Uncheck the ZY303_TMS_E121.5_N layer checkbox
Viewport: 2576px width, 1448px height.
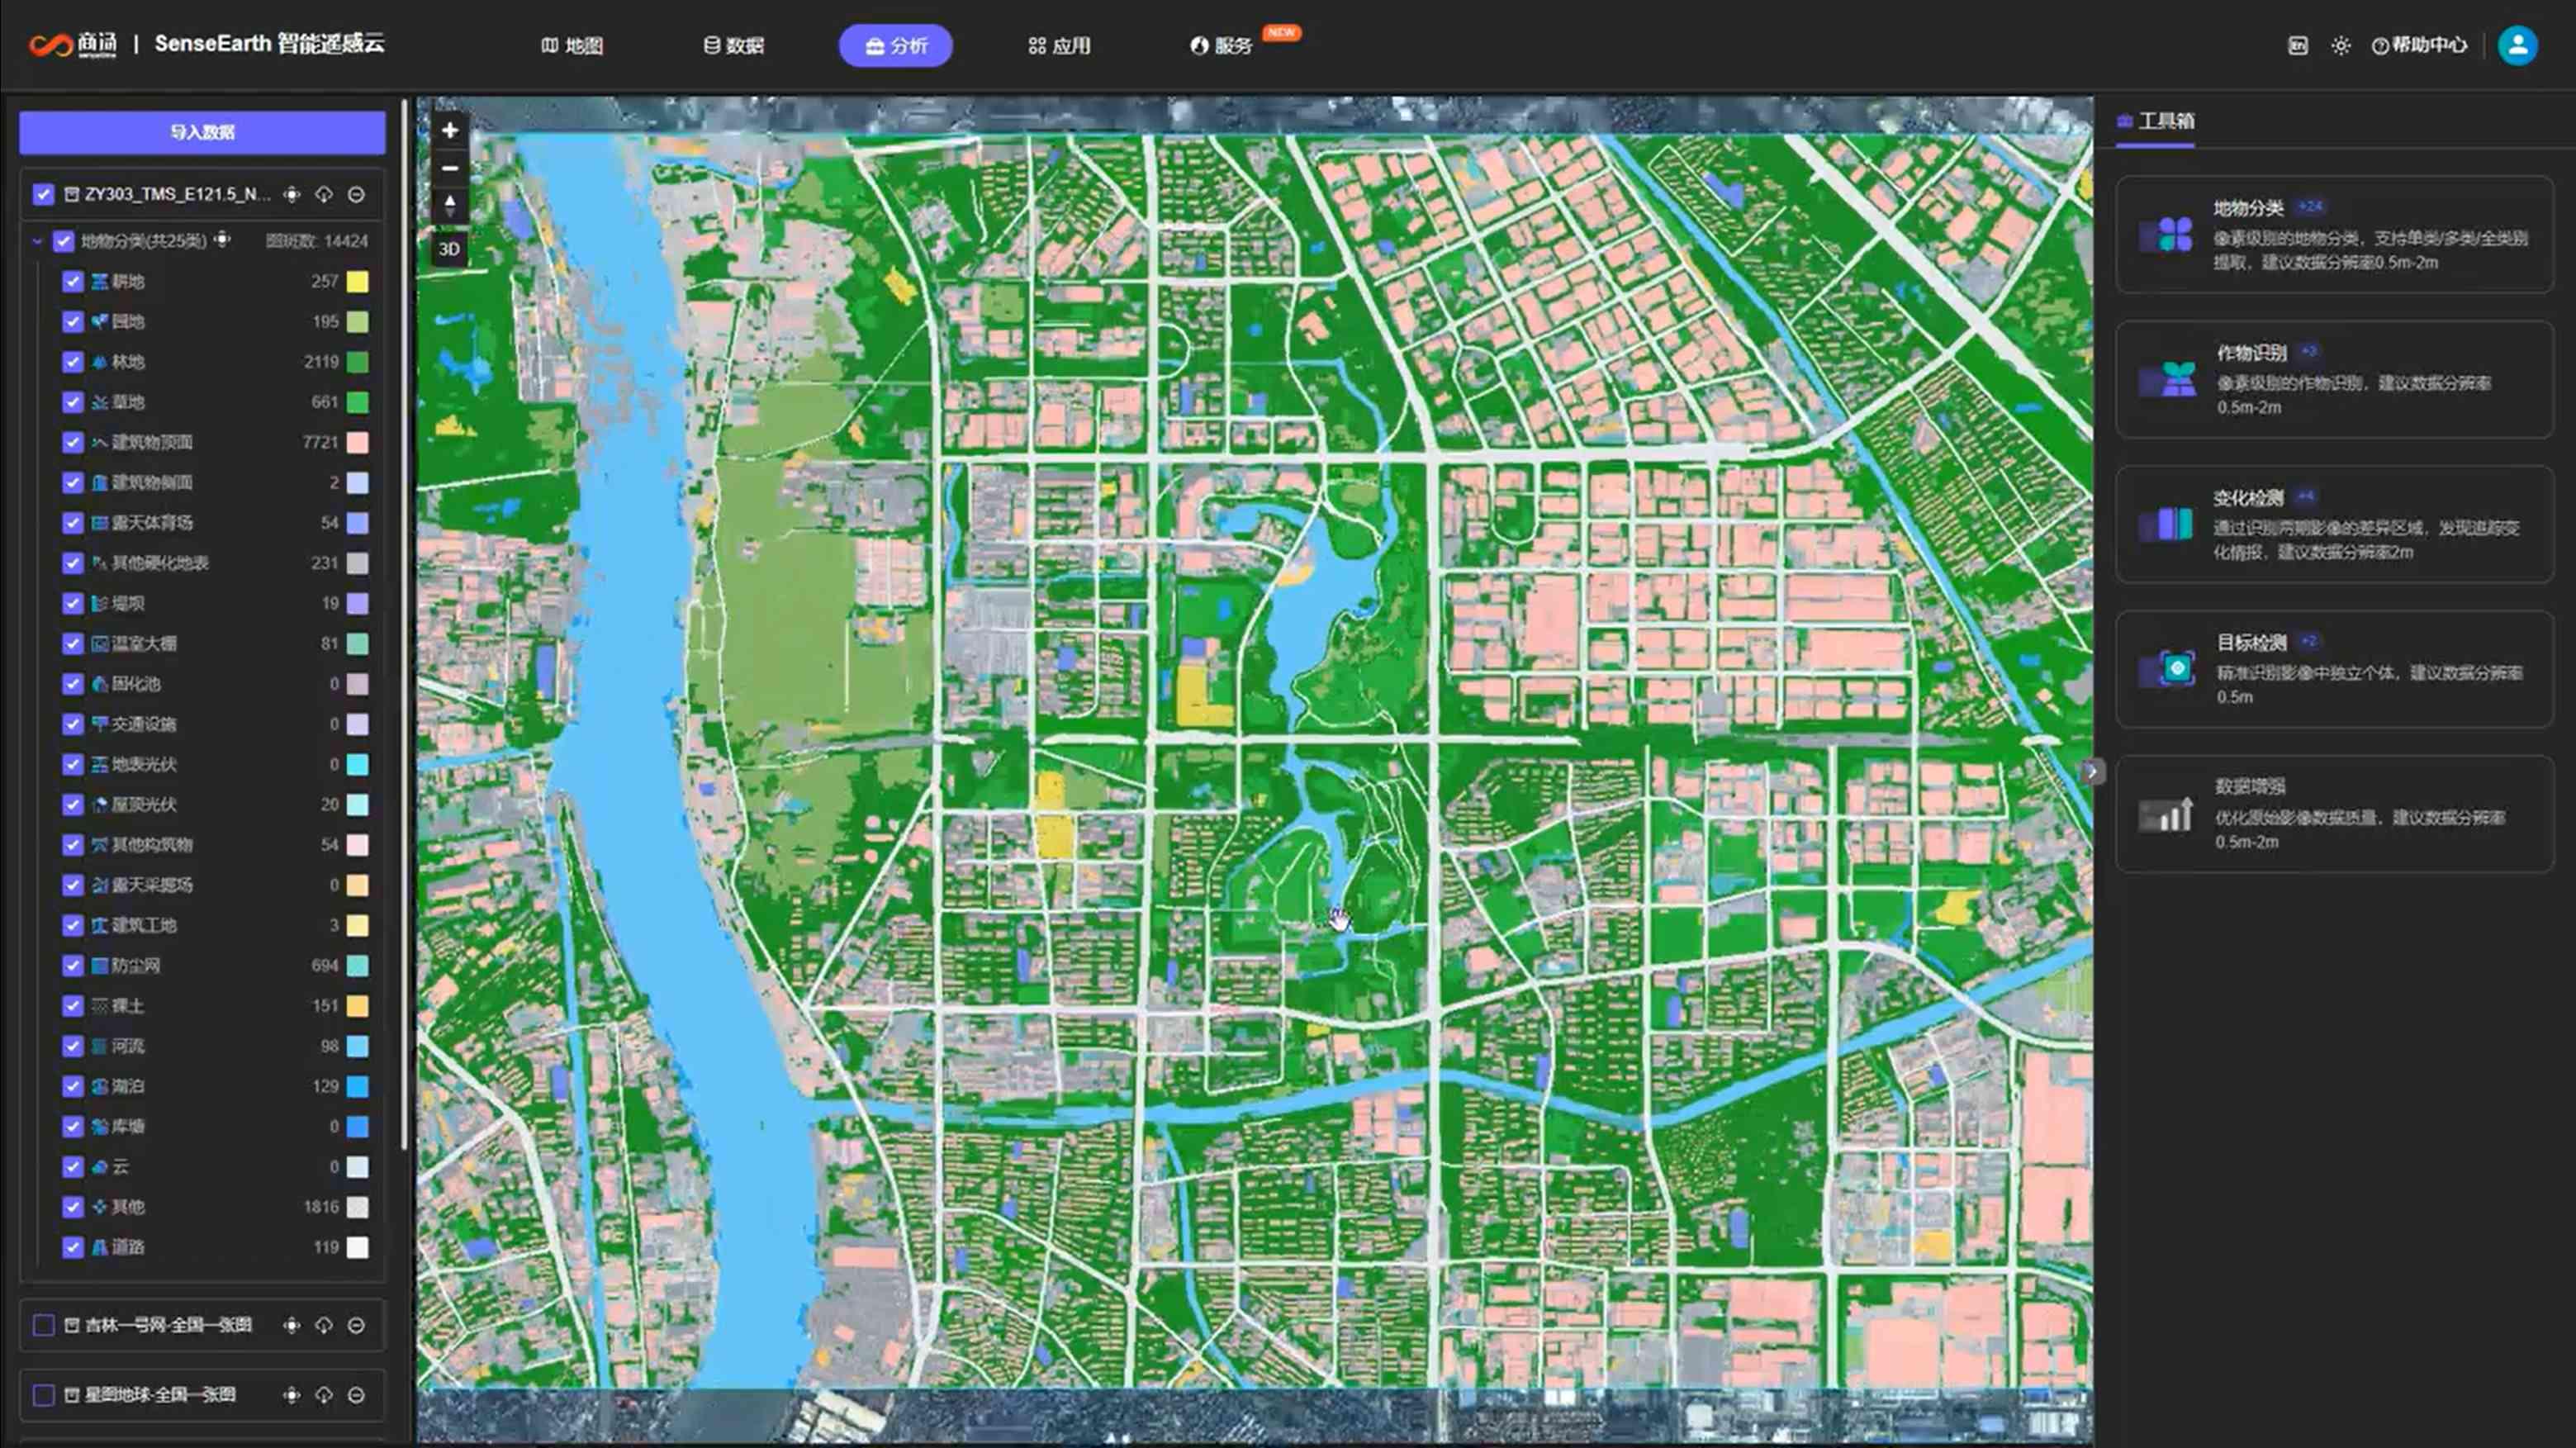pos(43,194)
